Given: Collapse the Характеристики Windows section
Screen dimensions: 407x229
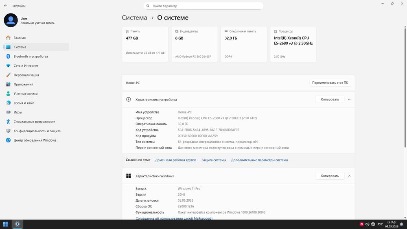Looking at the screenshot, I should (x=349, y=176).
